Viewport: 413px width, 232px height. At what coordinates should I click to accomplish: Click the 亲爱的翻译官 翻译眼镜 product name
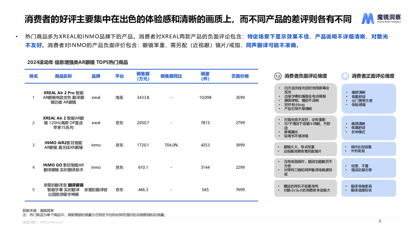tap(63, 190)
